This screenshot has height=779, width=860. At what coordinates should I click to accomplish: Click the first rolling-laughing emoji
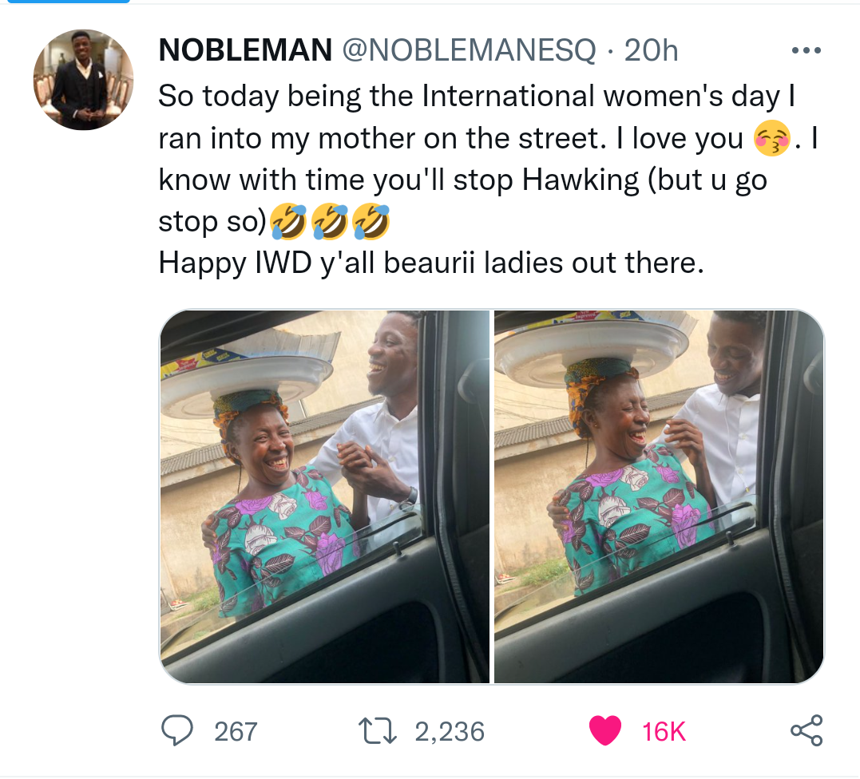[288, 222]
